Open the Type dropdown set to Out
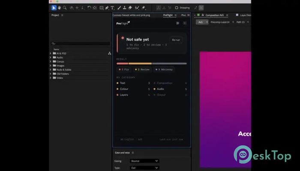Viewport: 300px width, 171px height. coord(144,168)
